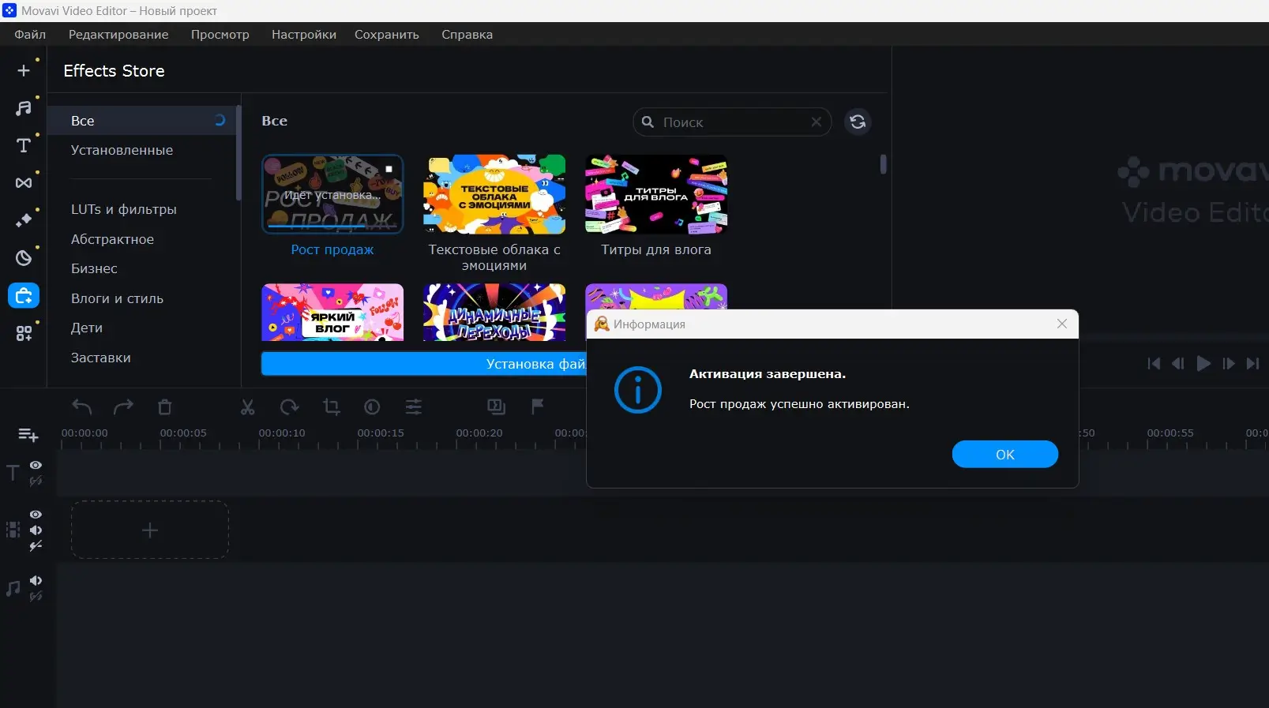Screen dimensions: 1269x708
Task: Open the Справка menu
Action: coord(467,34)
